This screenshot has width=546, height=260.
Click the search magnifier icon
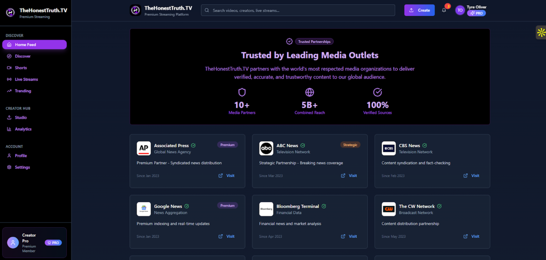207,10
